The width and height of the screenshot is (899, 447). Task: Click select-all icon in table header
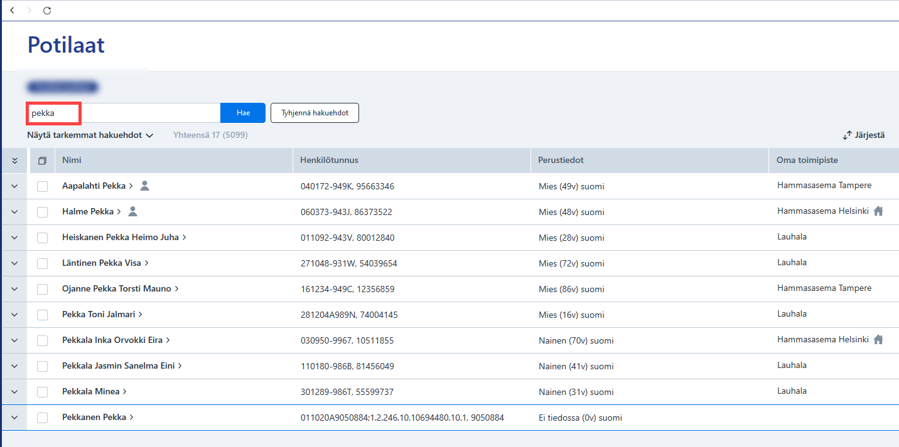tap(42, 160)
